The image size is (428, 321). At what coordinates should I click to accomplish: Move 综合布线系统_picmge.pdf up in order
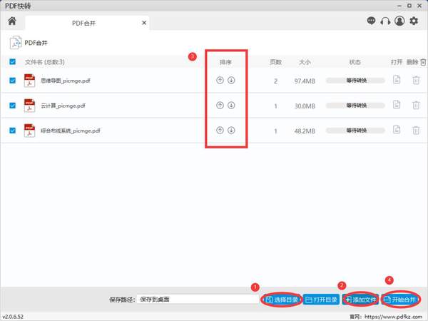click(220, 131)
